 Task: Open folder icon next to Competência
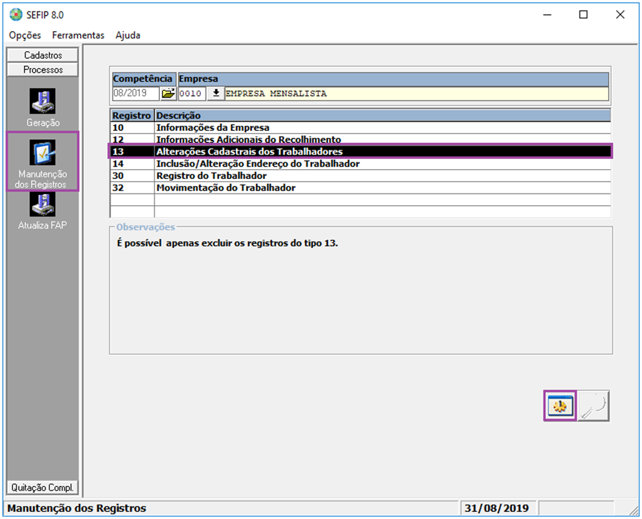point(168,94)
